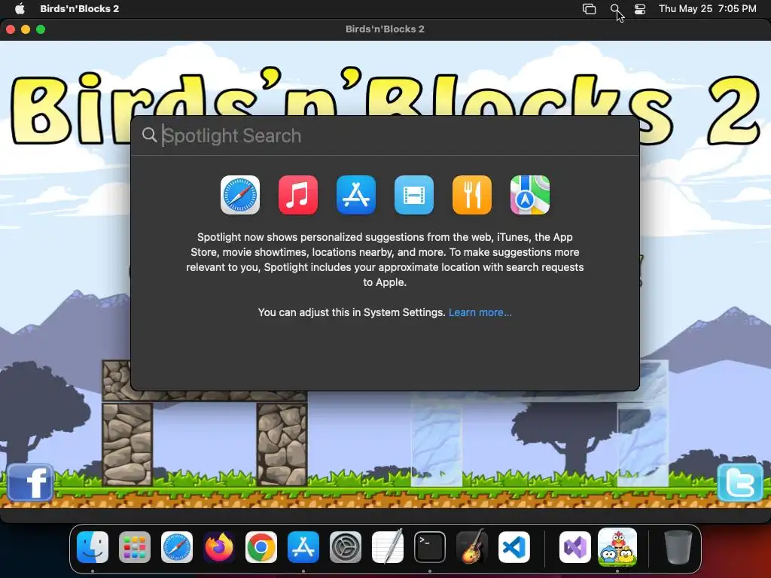
Task: Select the movie showtimes icon in Spotlight
Action: (414, 195)
